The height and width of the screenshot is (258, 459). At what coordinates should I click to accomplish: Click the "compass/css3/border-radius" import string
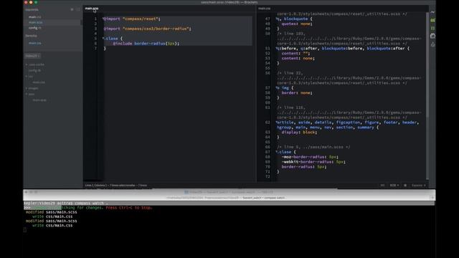(x=156, y=29)
